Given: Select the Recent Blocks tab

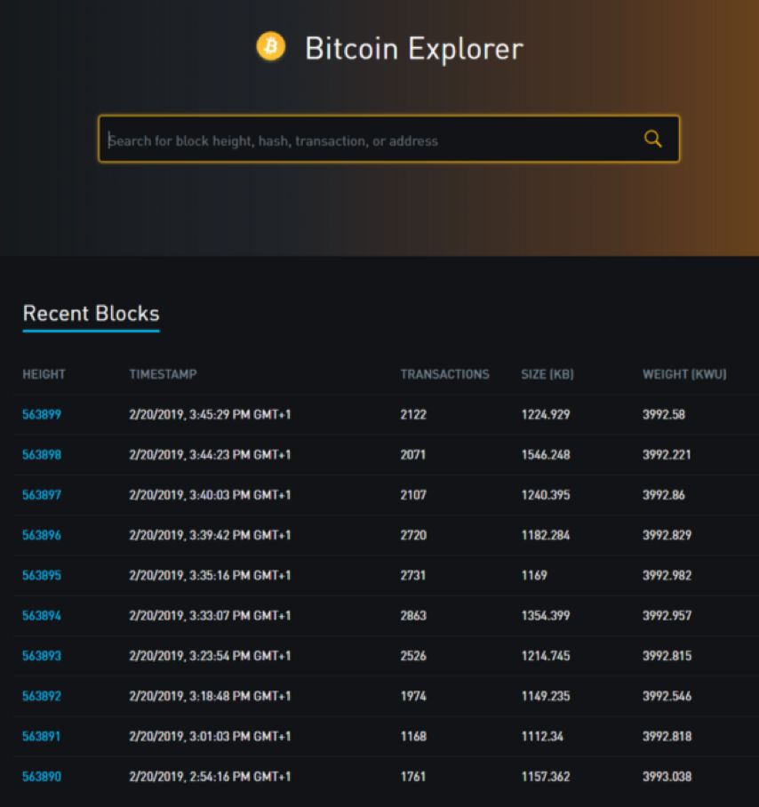Looking at the screenshot, I should (x=91, y=314).
